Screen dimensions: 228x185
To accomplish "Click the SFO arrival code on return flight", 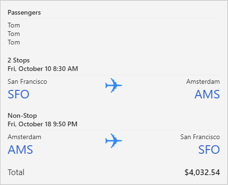I will point(209,150).
